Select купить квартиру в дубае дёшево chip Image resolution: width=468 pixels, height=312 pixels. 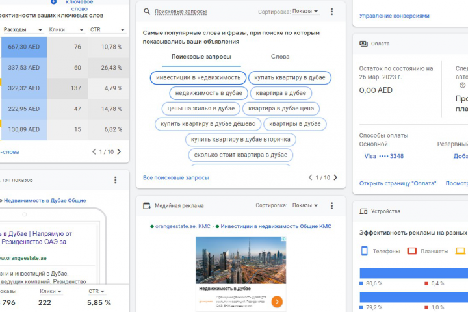(208, 124)
